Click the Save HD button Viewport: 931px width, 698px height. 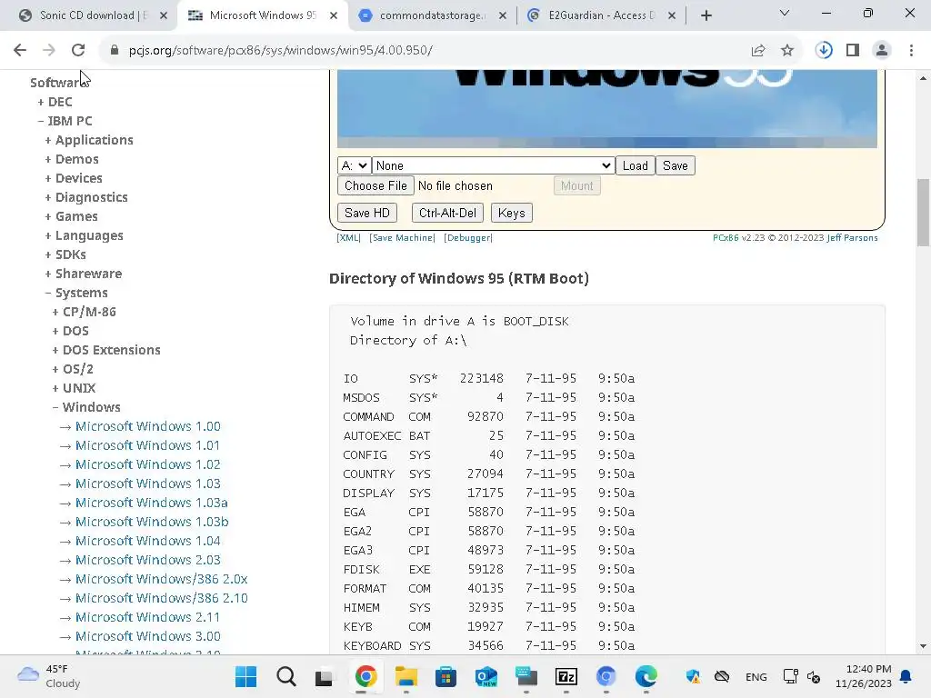367,213
